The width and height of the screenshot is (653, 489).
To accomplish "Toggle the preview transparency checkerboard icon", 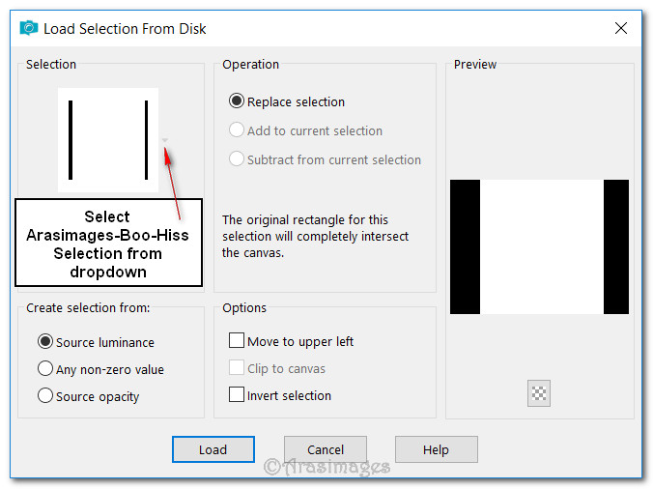I will coord(539,392).
